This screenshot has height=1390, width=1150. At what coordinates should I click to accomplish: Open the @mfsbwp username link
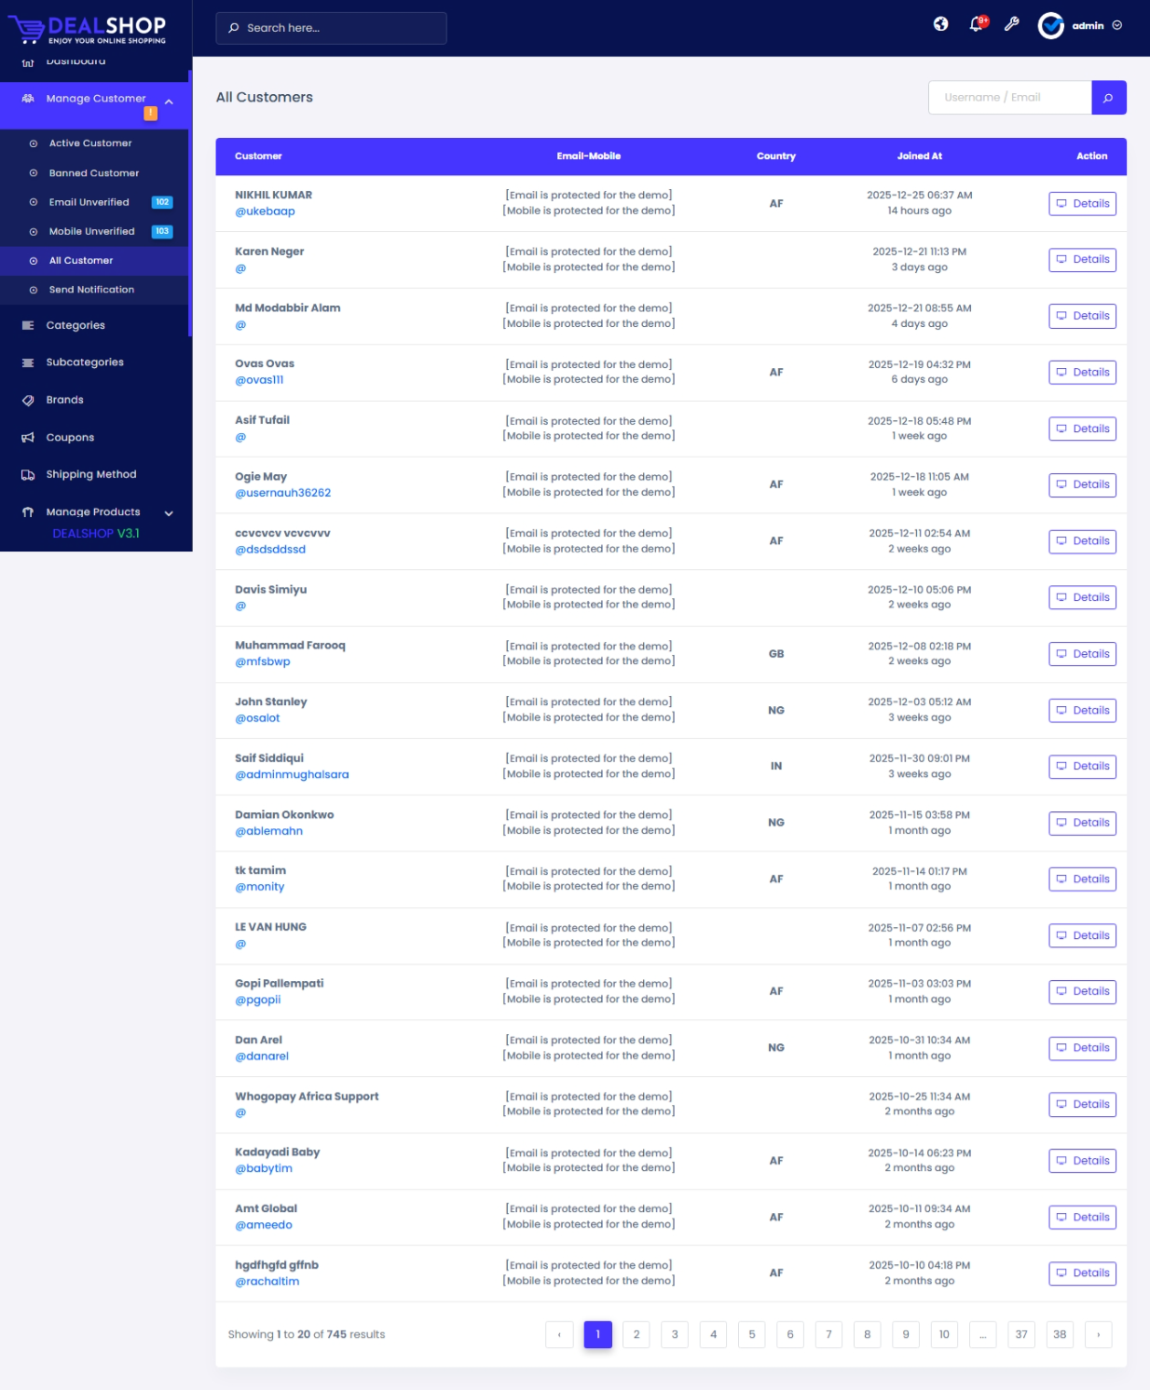coord(263,662)
